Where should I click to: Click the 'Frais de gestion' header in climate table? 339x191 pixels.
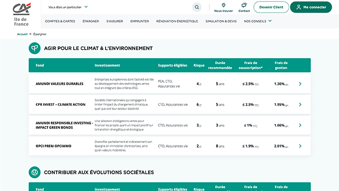pyautogui.click(x=281, y=65)
